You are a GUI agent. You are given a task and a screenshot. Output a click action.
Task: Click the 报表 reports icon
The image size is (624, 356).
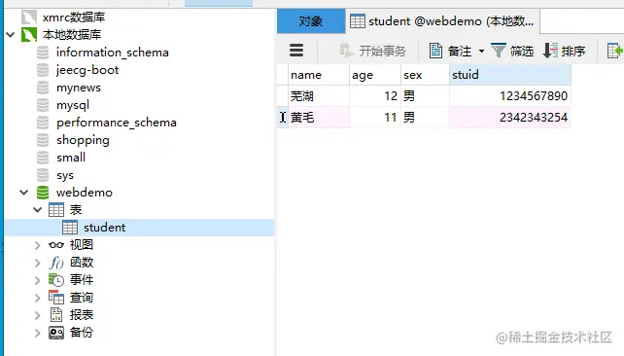point(56,315)
